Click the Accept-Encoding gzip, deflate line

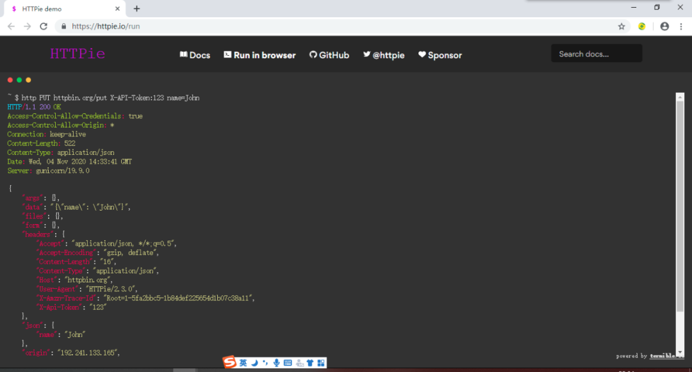(x=97, y=252)
